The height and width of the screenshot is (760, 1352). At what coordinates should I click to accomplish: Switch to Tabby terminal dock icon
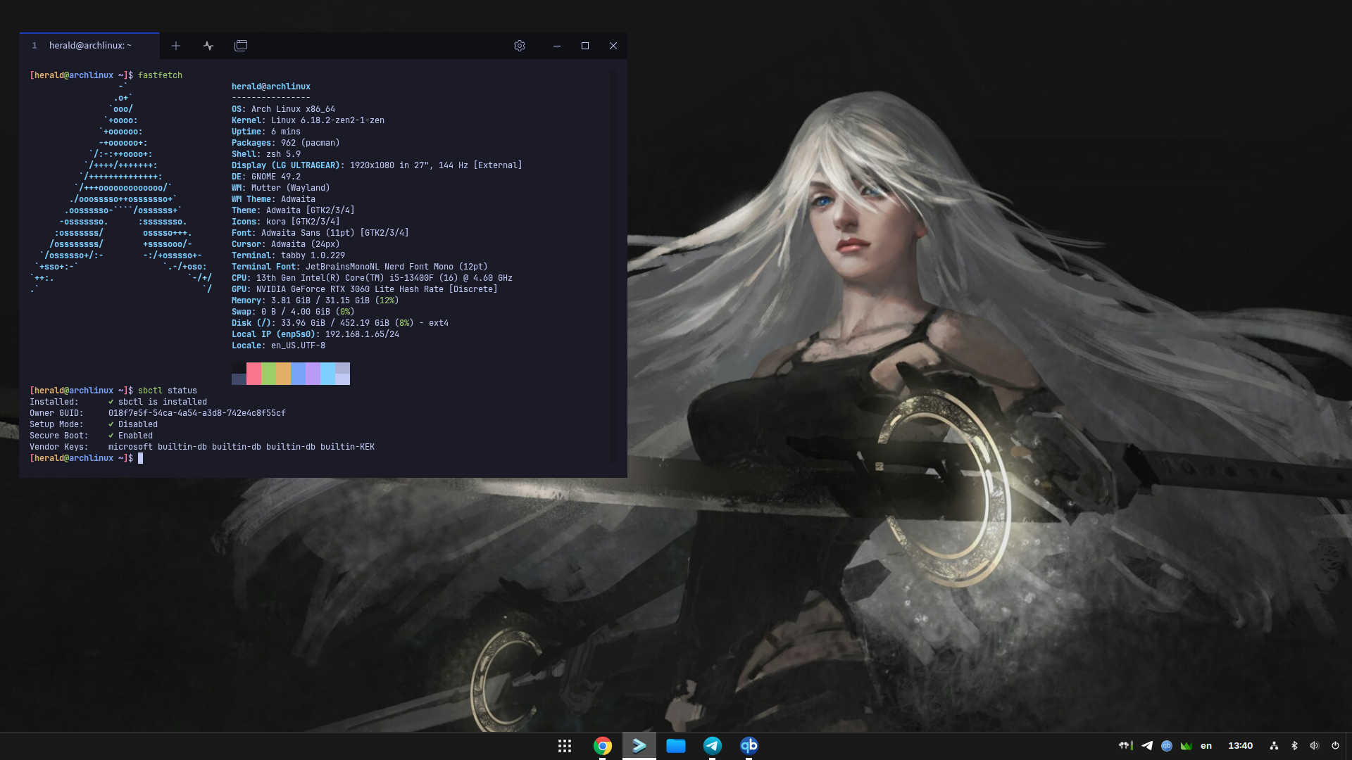639,746
